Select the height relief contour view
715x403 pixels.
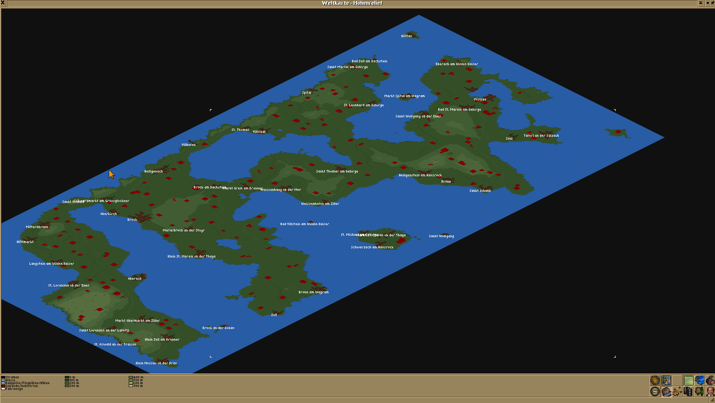[x=688, y=380]
